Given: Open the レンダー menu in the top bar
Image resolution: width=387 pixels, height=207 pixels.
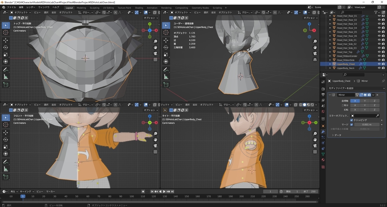Looking at the screenshot, I should (31, 7).
